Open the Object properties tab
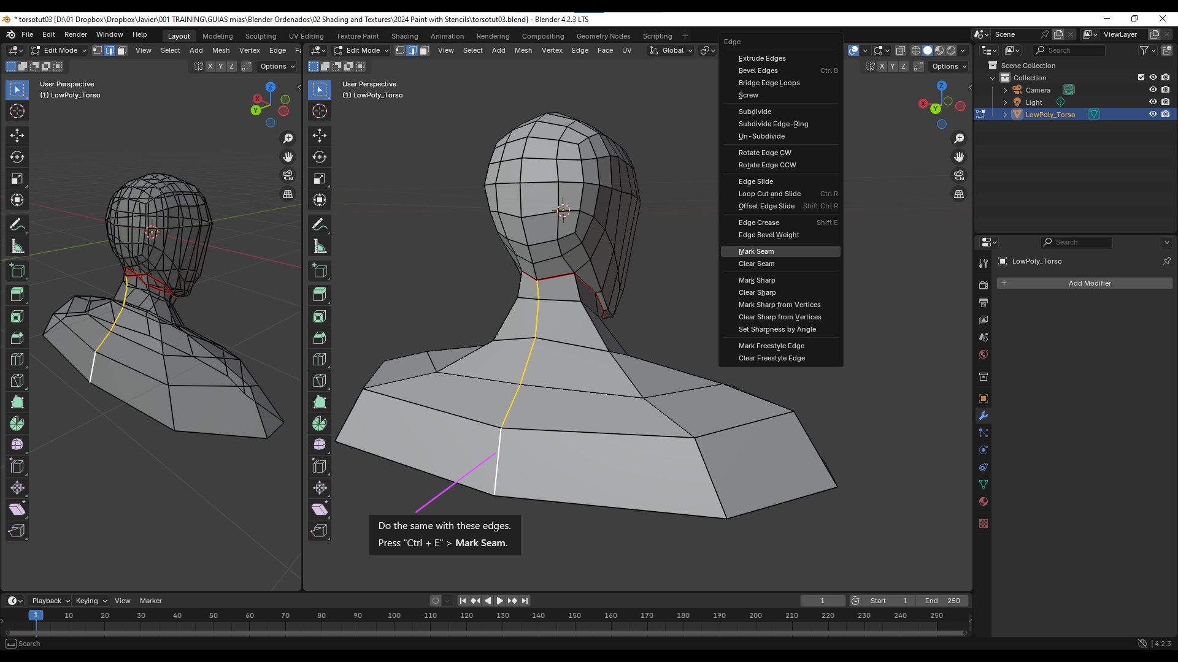 click(984, 398)
